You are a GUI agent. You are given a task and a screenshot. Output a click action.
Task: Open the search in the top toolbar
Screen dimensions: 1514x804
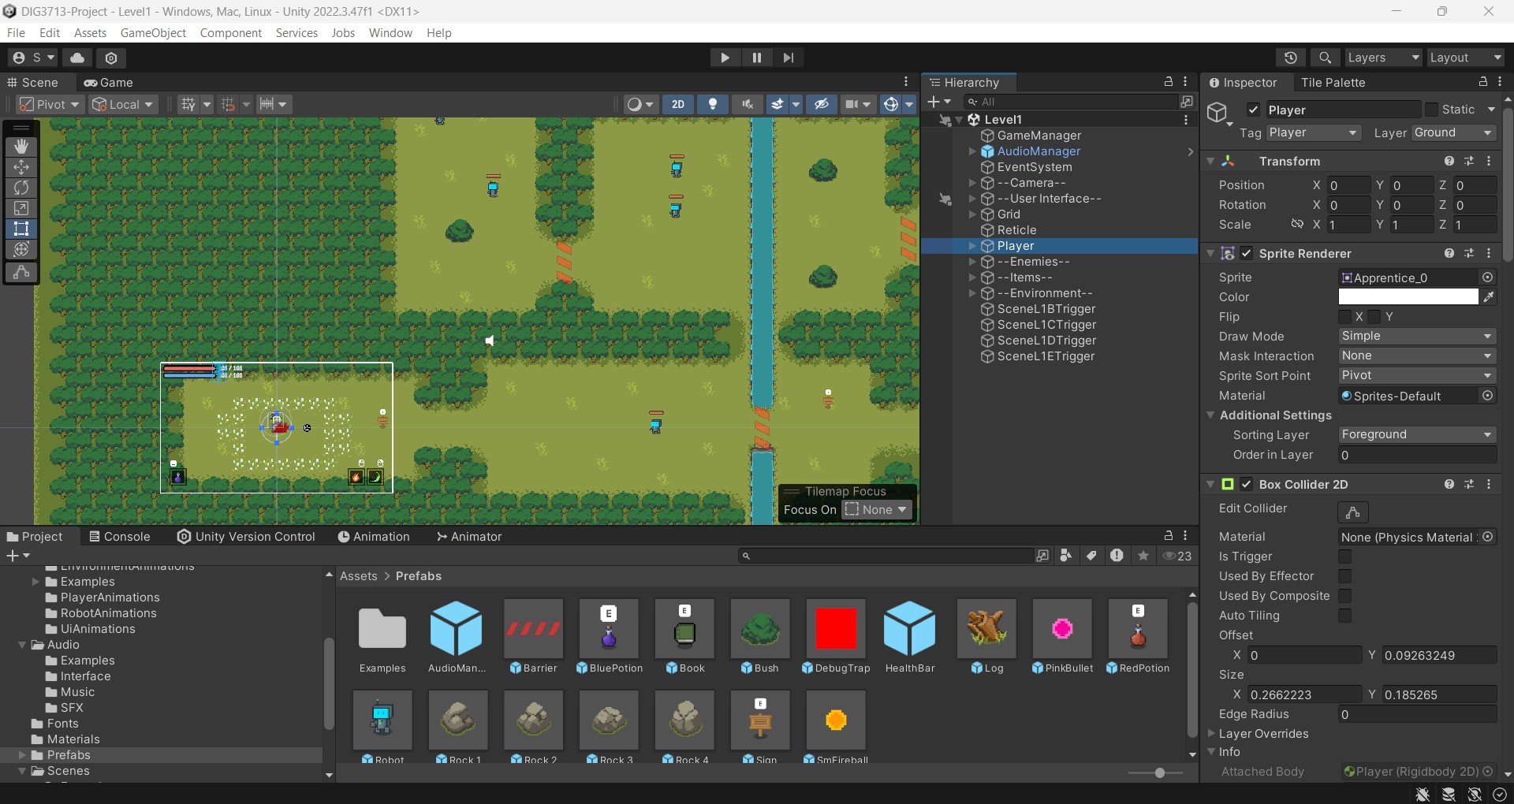click(x=1325, y=58)
